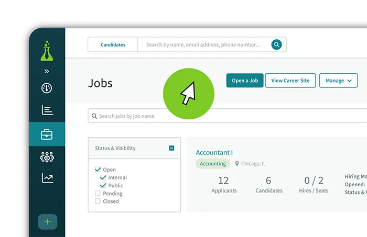This screenshot has width=367, height=237.
Task: Uncheck the Internal visibility checkbox
Action: [103, 177]
